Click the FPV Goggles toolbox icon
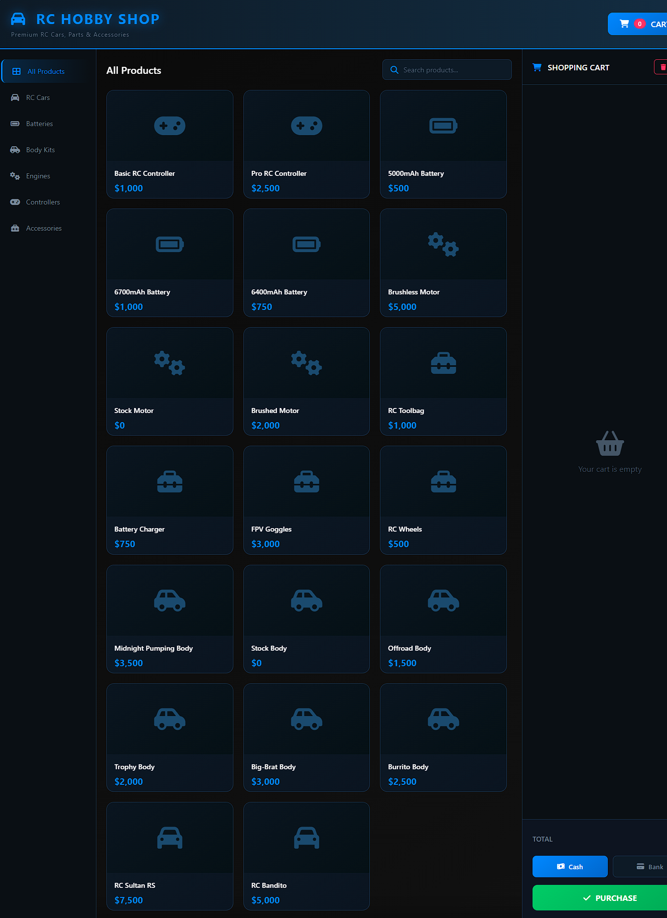The height and width of the screenshot is (918, 667). click(x=307, y=482)
